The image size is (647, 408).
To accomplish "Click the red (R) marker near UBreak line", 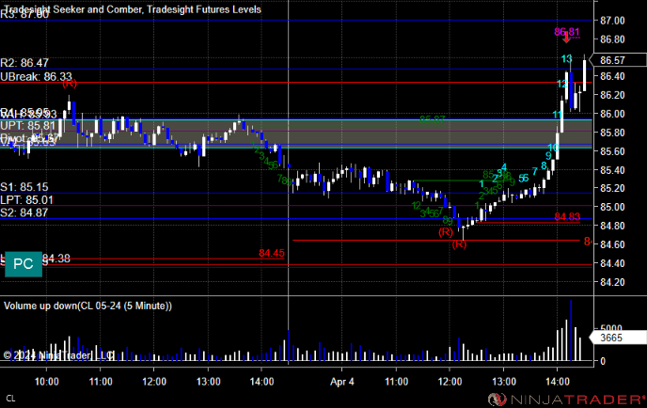I will (70, 84).
